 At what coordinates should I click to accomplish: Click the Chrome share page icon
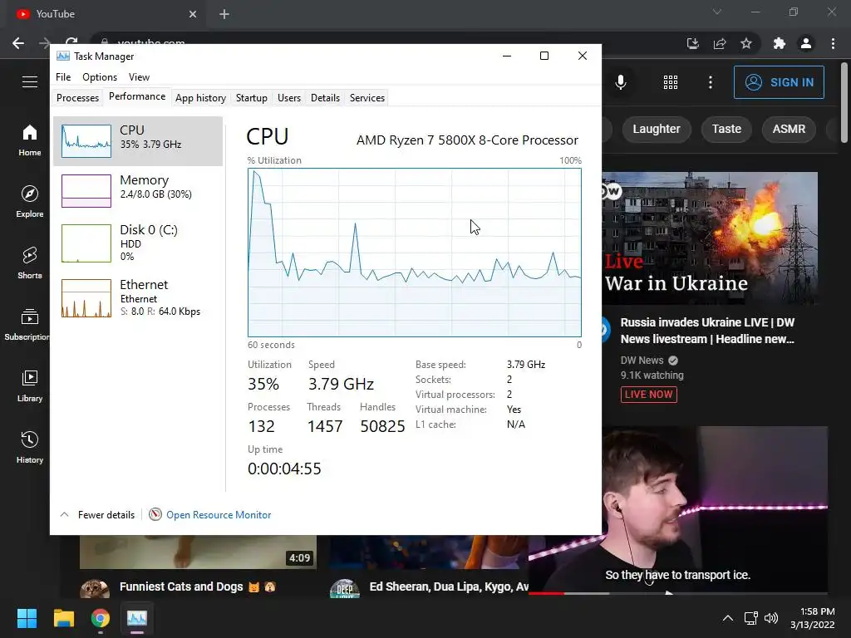(720, 43)
